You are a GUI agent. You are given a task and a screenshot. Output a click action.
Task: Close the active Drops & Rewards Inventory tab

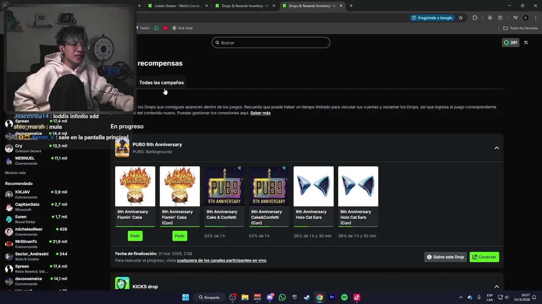coord(341,6)
